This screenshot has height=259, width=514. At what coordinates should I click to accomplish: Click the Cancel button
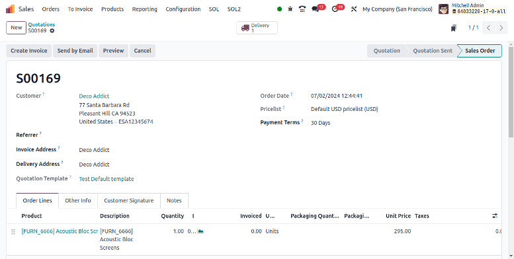(x=143, y=51)
